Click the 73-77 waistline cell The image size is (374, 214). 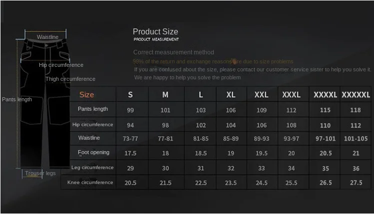tap(130, 138)
